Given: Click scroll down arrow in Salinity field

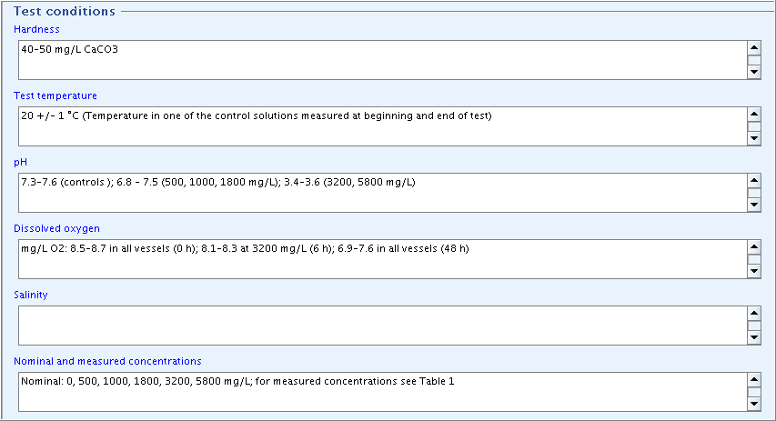Looking at the screenshot, I should 754,337.
